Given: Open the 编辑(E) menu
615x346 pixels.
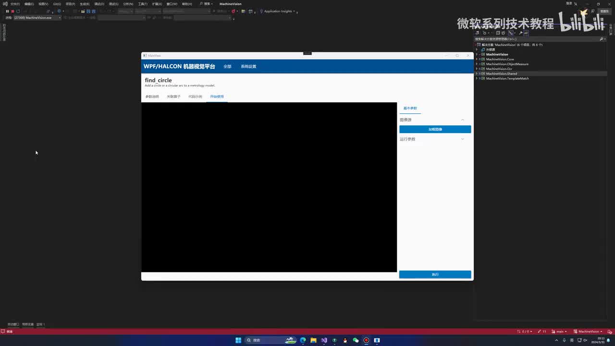Looking at the screenshot, I should coord(29,4).
